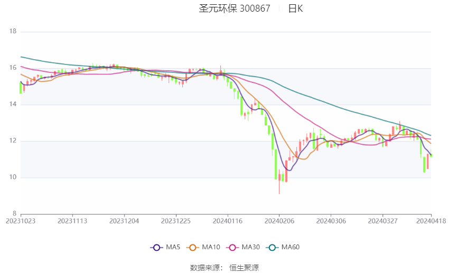Click y-axis value 18
Viewport: 449px width, 273px height.
coord(13,32)
